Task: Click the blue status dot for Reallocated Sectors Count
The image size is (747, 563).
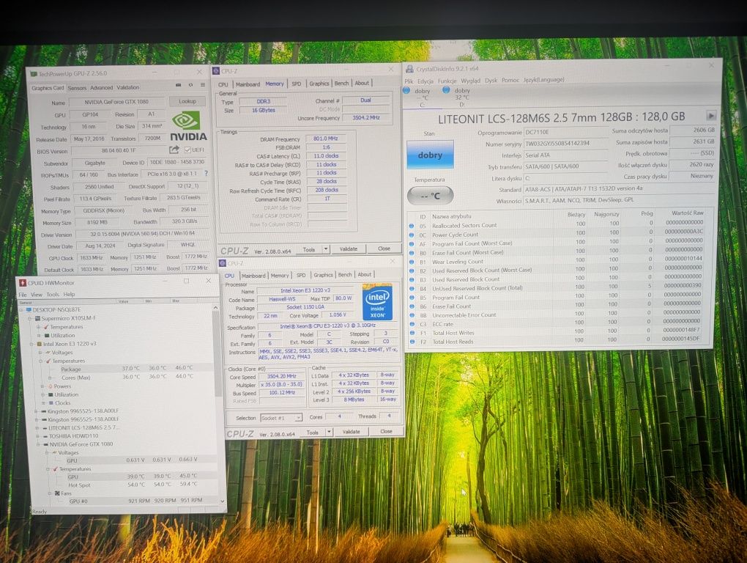Action: [411, 226]
